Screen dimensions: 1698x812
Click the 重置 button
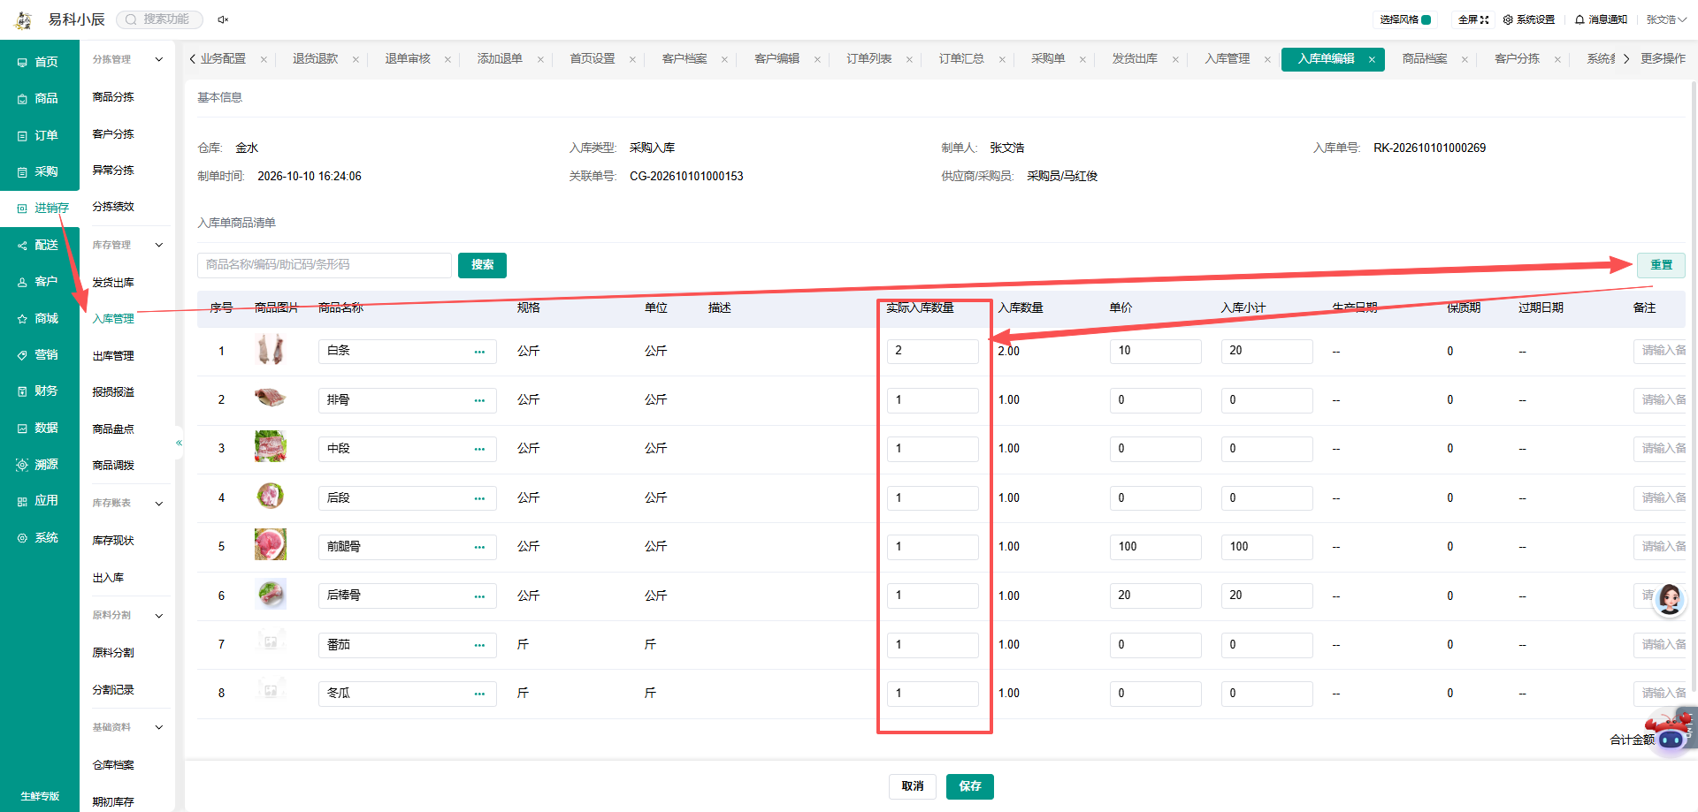[1661, 265]
